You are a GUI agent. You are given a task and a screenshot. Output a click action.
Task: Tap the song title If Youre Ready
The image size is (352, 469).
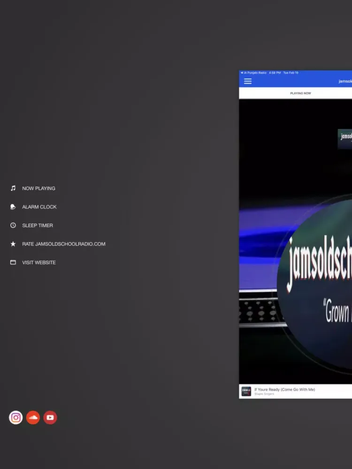[x=285, y=389]
